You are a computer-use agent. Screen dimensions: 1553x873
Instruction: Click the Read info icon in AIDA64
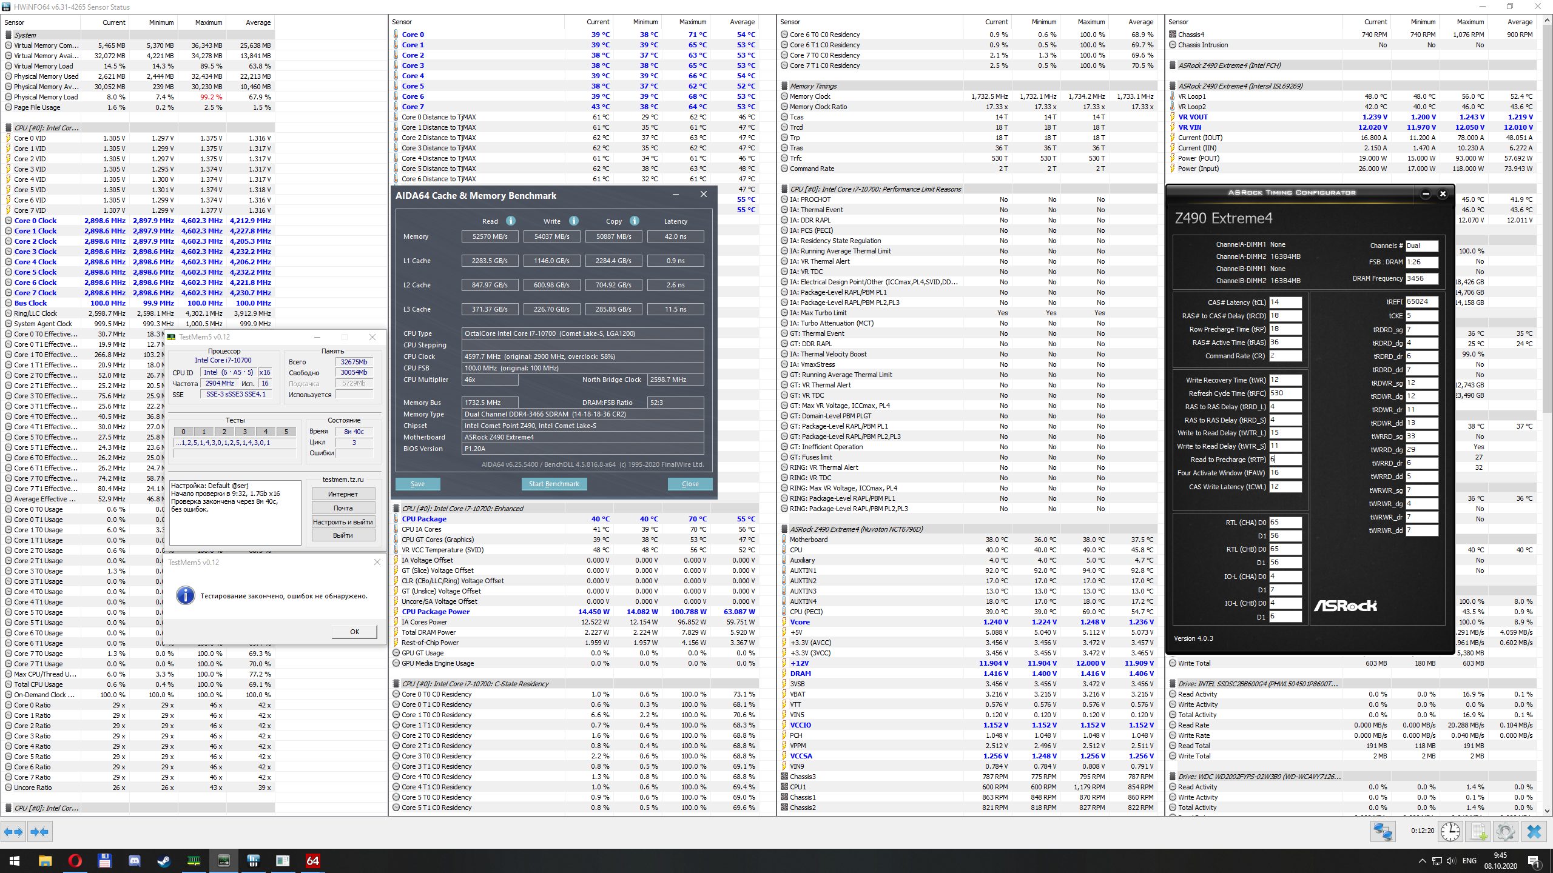(x=511, y=221)
